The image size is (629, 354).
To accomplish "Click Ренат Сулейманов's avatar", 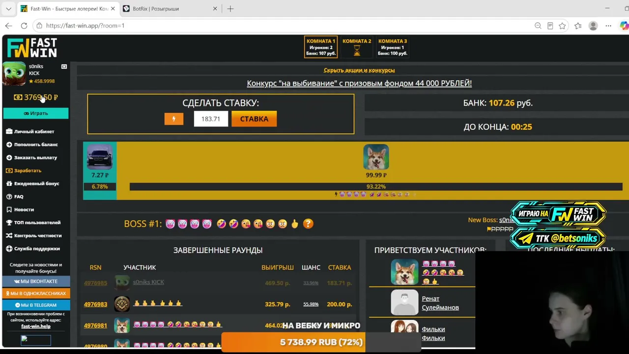I will pos(404,302).
